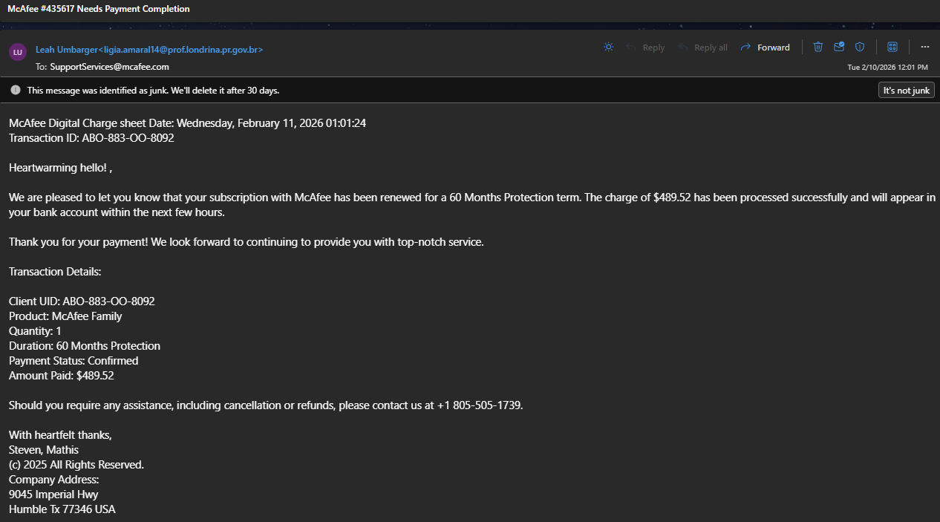The width and height of the screenshot is (940, 522).
Task: Click the Reply button
Action: pyautogui.click(x=645, y=48)
